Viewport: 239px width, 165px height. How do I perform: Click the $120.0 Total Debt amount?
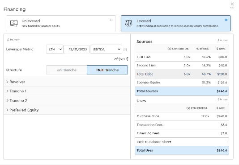coord(222,74)
